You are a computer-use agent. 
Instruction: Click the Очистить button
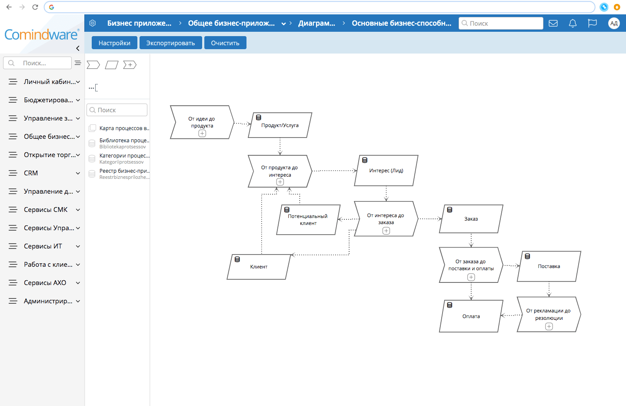pos(225,43)
